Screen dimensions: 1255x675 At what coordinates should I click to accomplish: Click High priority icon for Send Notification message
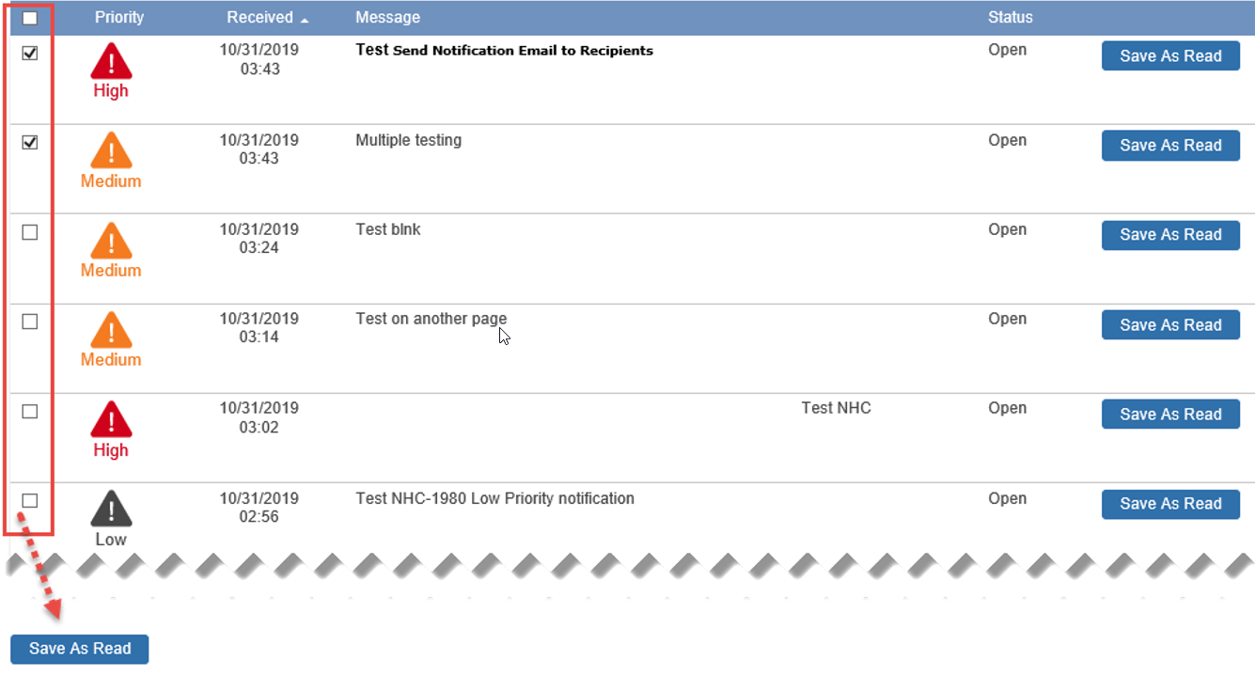tap(111, 62)
